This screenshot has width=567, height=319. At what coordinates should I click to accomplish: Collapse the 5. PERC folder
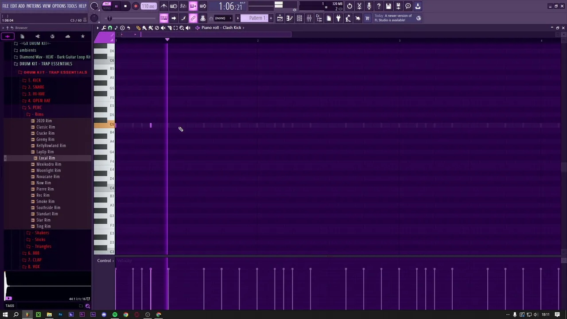coord(34,107)
